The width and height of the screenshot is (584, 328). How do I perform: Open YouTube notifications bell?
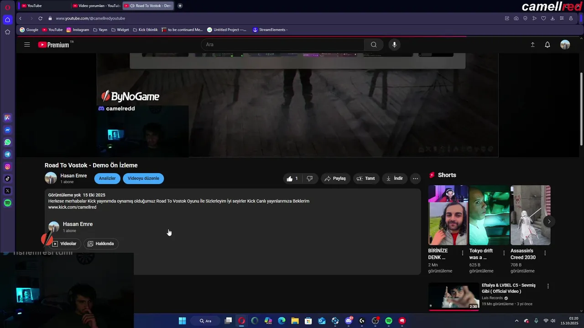coord(547,45)
